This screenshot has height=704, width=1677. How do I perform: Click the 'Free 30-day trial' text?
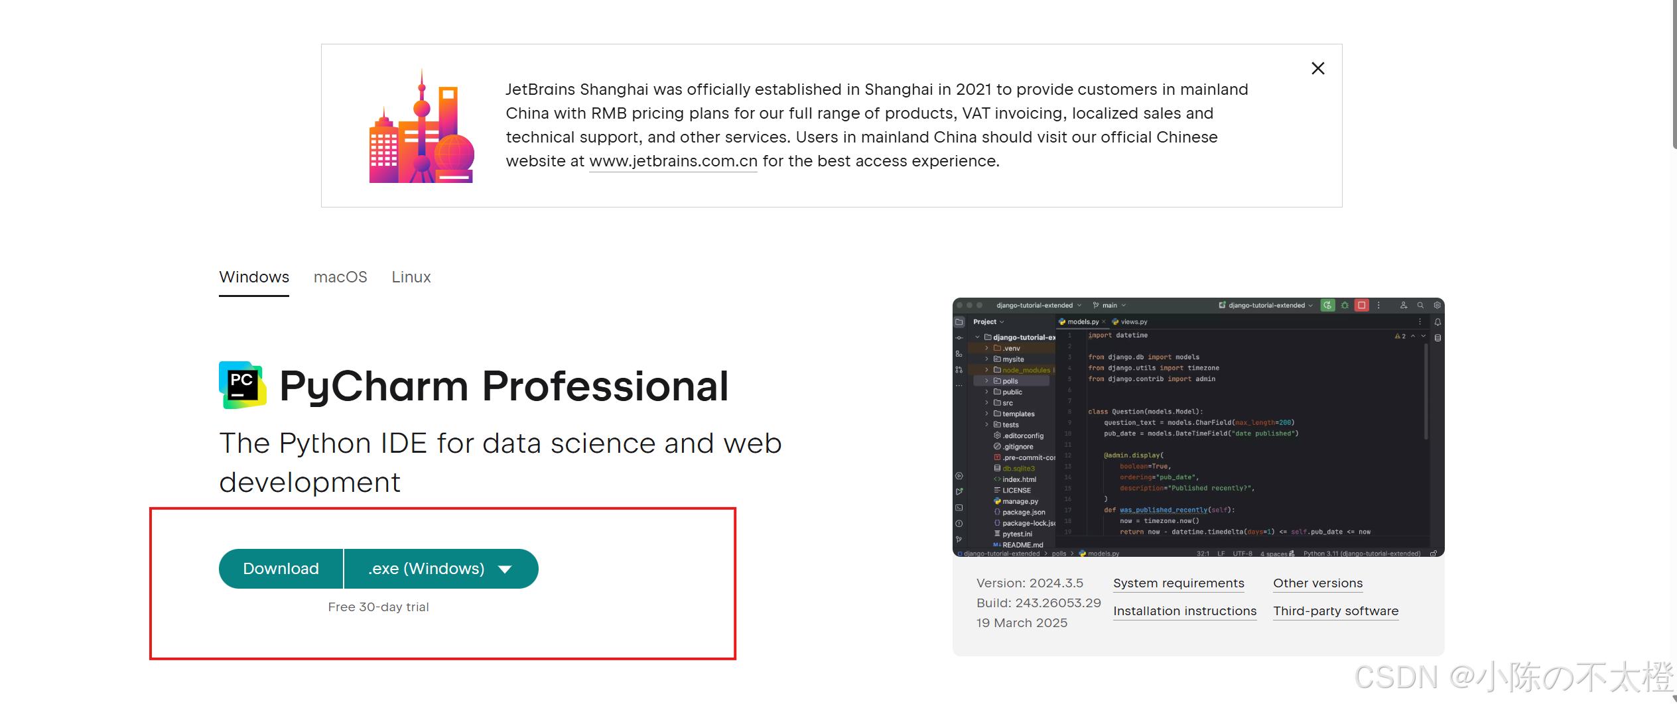click(378, 607)
